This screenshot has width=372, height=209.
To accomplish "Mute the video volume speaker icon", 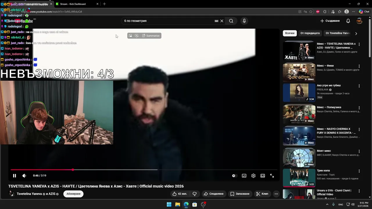I will (x=24, y=176).
